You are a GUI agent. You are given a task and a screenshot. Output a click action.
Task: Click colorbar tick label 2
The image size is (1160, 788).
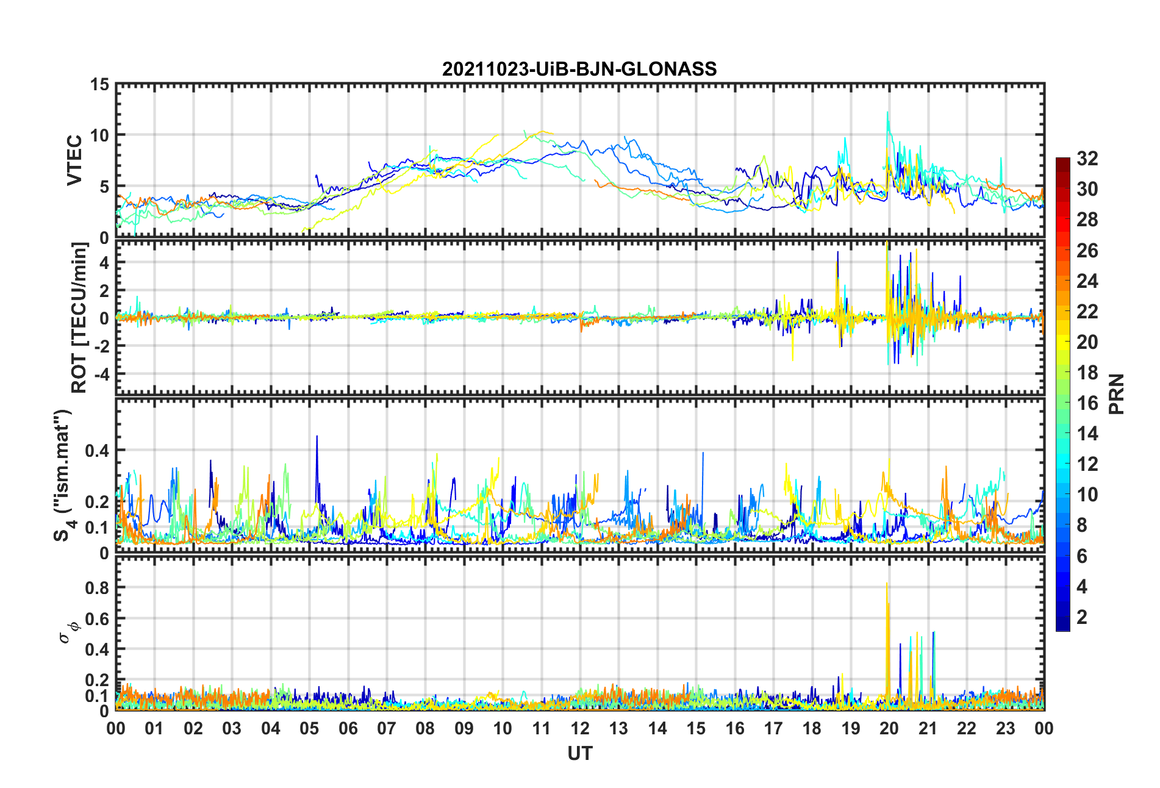(x=1082, y=617)
